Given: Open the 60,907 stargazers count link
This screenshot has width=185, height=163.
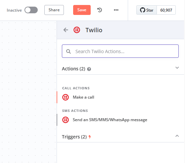Looking at the screenshot, I should click(166, 10).
